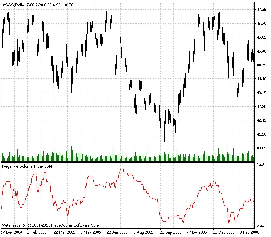Select the 17 Dec 2004 date marker
Screen dimensions: 271x237
click(12, 233)
